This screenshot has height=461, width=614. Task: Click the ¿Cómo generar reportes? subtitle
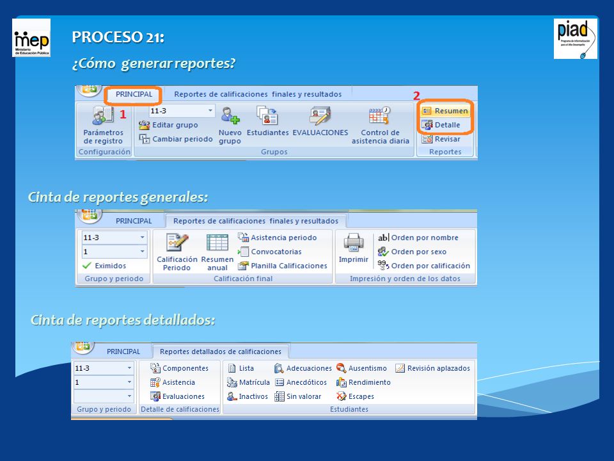[154, 63]
